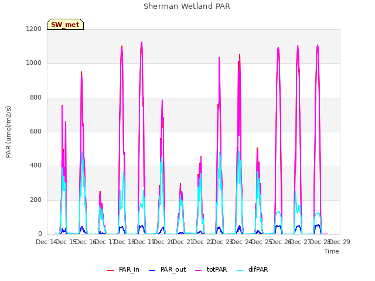Image resolution: width=375 pixels, height=281 pixels.
Task: Click the SW_met label box
Action: tap(65, 25)
